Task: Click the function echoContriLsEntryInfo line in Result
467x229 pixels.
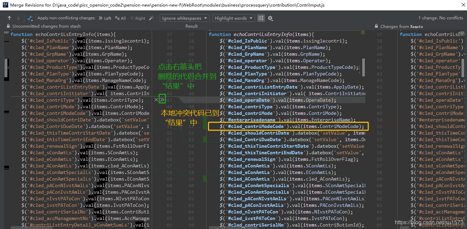Action: pos(261,35)
